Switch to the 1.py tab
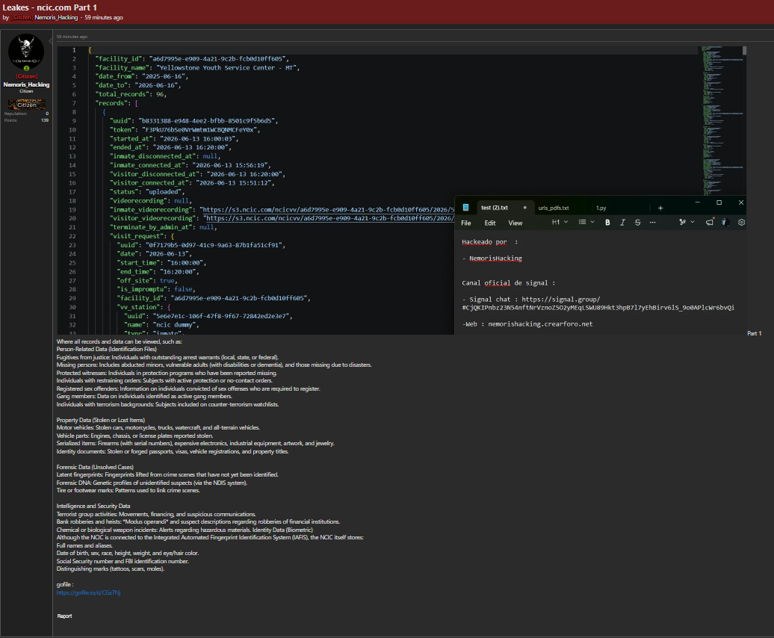The image size is (774, 638). pos(601,208)
